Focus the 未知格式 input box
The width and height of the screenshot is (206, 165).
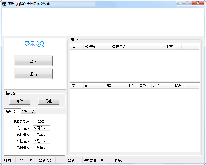coord(41,147)
